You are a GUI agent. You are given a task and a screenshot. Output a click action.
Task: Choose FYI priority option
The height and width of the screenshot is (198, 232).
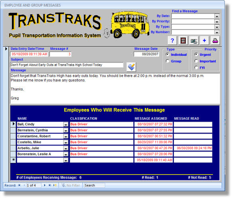(x=196, y=68)
